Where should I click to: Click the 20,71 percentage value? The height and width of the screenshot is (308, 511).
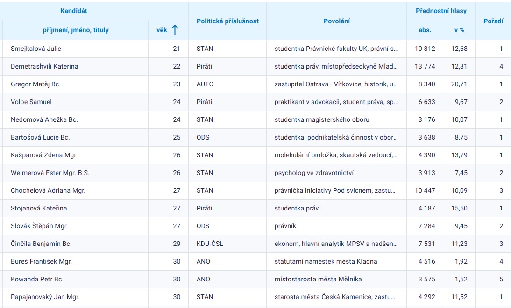click(459, 84)
